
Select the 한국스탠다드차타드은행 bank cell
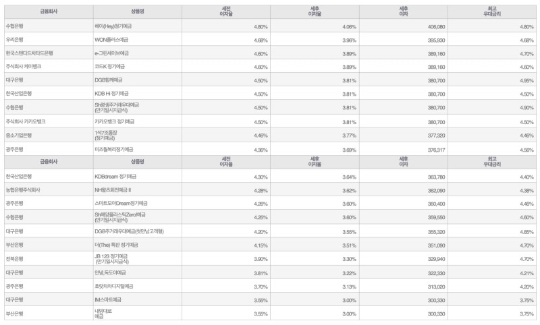pyautogui.click(x=29, y=53)
